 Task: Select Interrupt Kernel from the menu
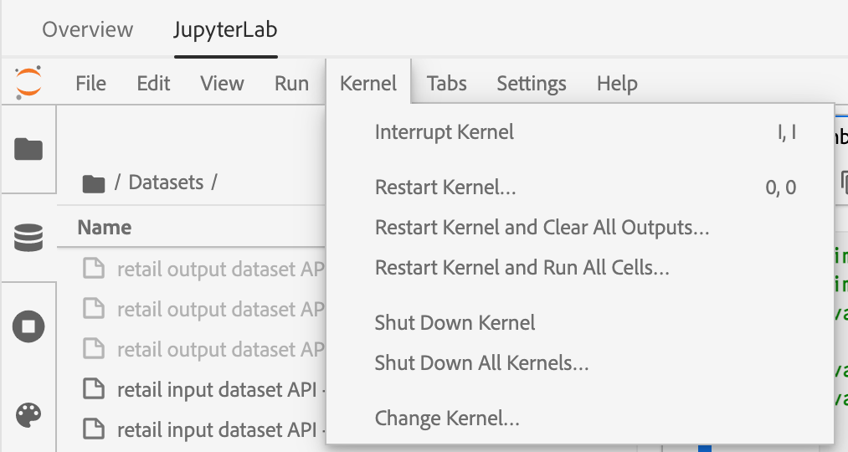(445, 132)
